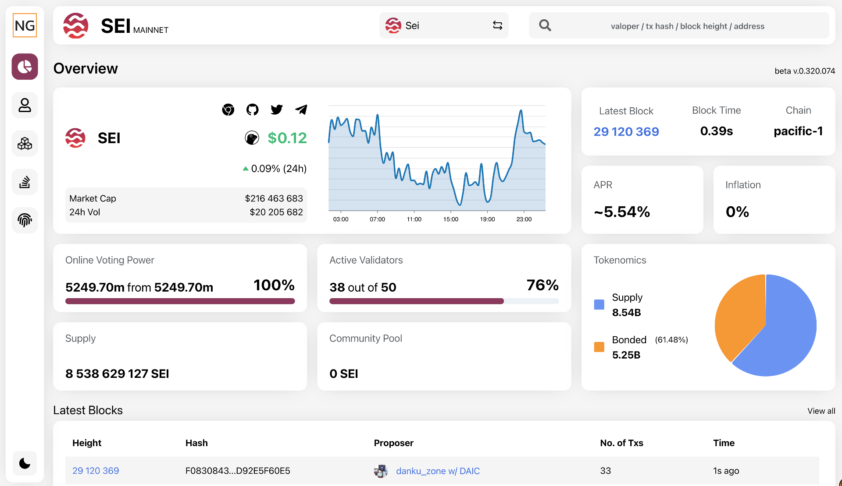Click the blue Supply legend swatch
This screenshot has width=842, height=486.
(599, 305)
